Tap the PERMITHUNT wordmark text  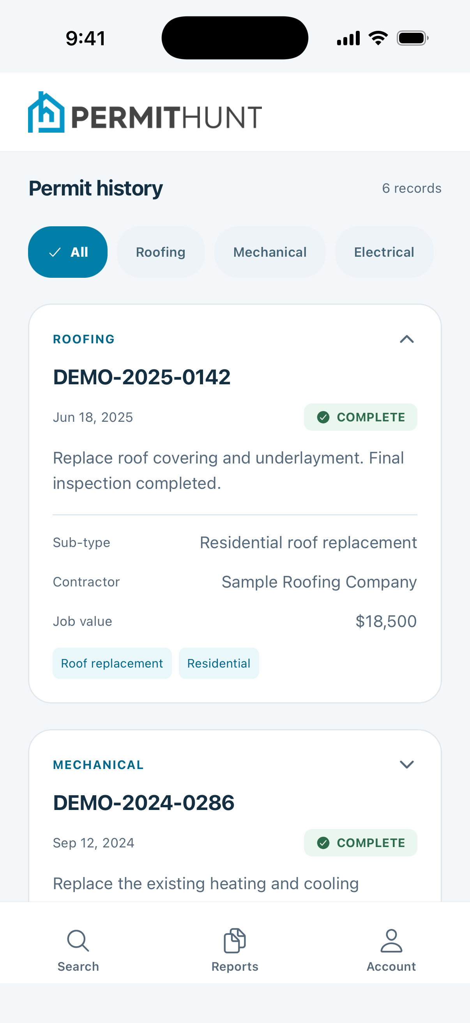tap(166, 117)
